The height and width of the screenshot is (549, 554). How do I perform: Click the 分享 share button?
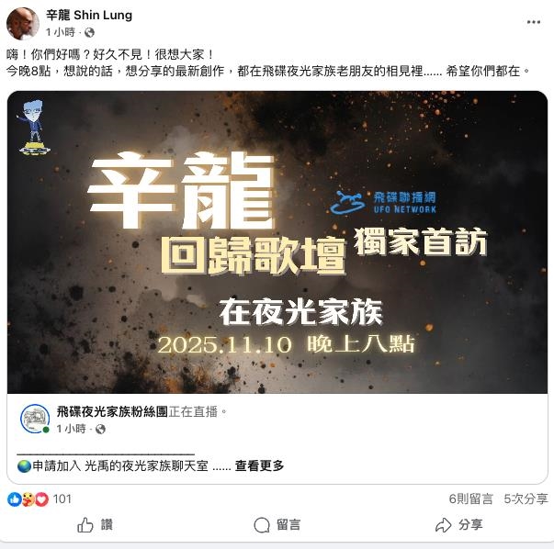pyautogui.click(x=458, y=525)
